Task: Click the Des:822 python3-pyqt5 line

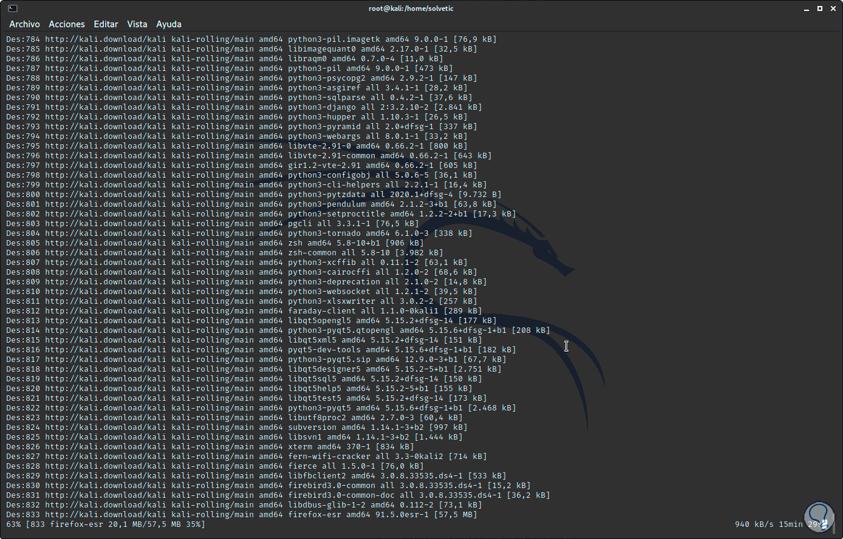Action: coord(261,407)
